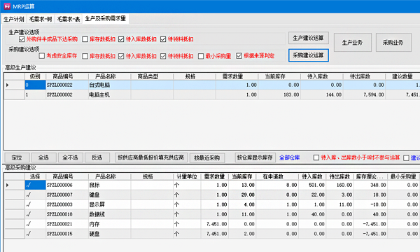
Task: Click the 最小采购量 column header
Action: click(403, 176)
